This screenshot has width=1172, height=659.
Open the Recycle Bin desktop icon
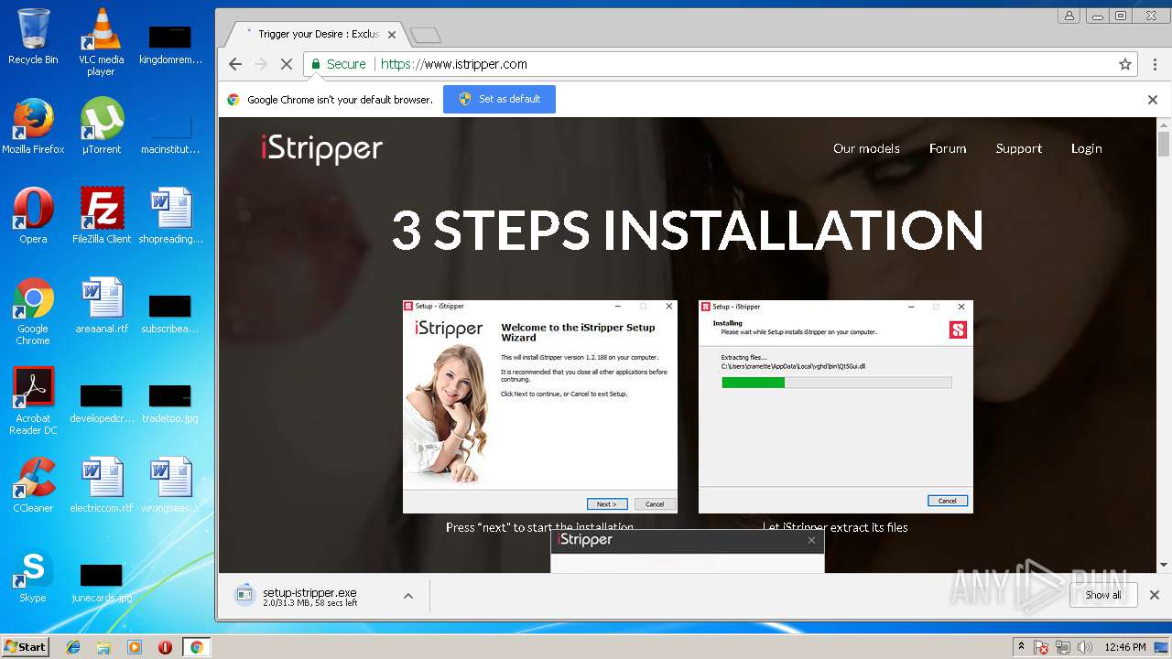(33, 37)
